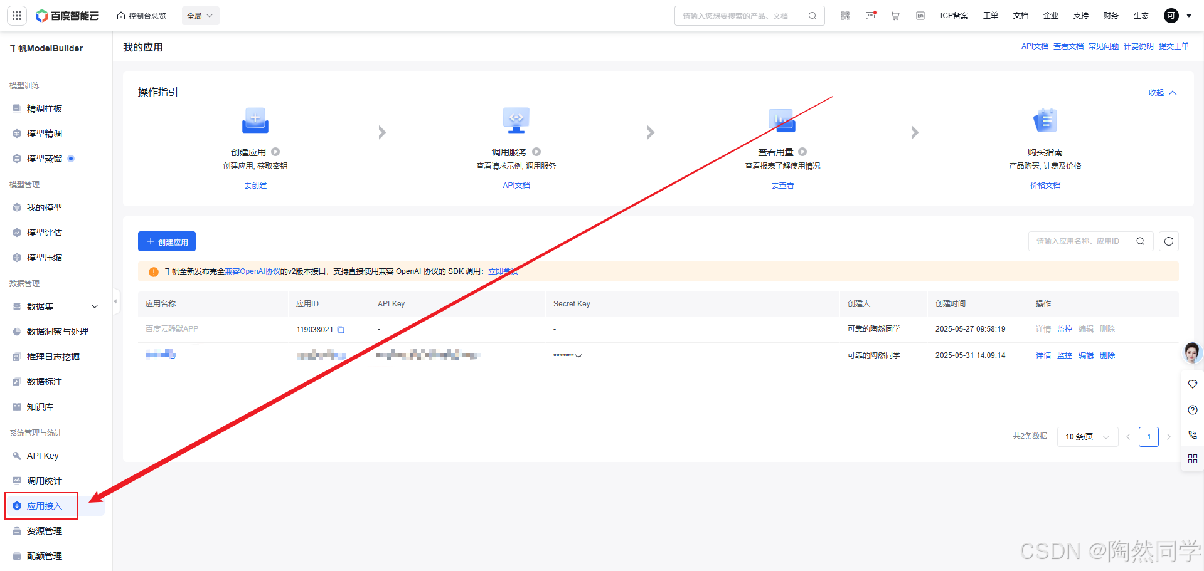This screenshot has width=1204, height=571.
Task: Open 数据标注 in the sidebar
Action: (45, 382)
